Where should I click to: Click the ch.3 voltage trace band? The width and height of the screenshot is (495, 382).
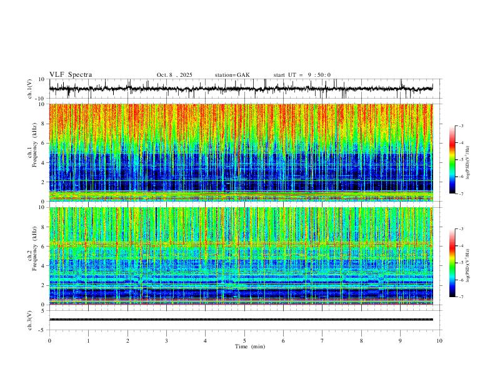(241, 320)
